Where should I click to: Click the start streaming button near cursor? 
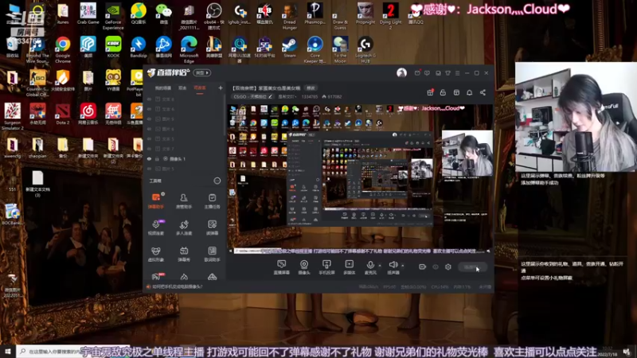coord(472,267)
